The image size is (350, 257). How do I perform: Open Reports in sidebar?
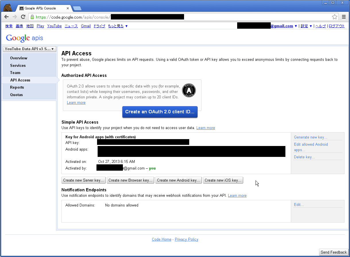point(17,87)
